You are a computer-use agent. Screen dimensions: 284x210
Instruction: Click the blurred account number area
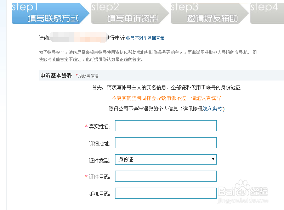(79, 37)
